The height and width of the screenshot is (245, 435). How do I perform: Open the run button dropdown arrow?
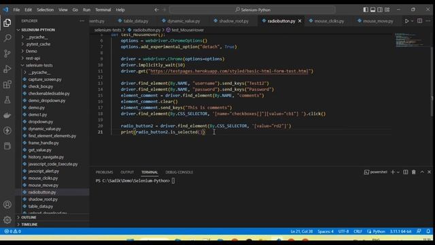pos(413,21)
